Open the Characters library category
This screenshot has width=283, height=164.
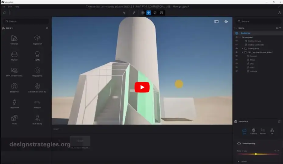click(x=14, y=104)
